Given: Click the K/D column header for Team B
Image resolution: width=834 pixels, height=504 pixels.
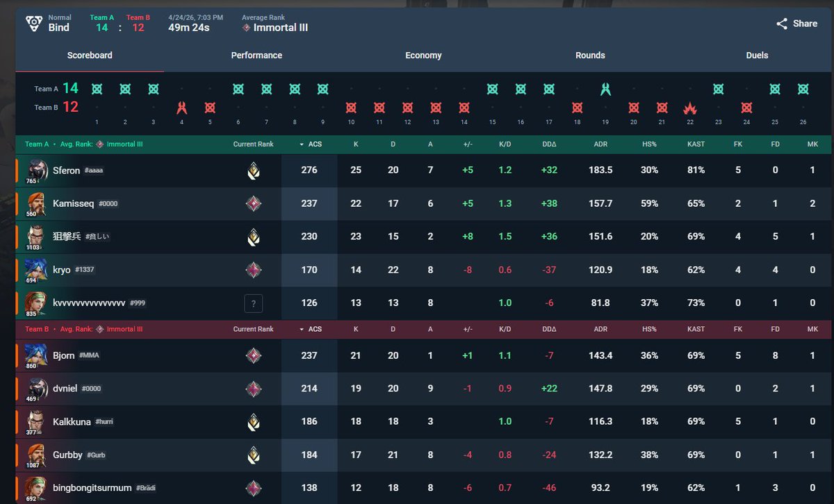Looking at the screenshot, I should 506,329.
